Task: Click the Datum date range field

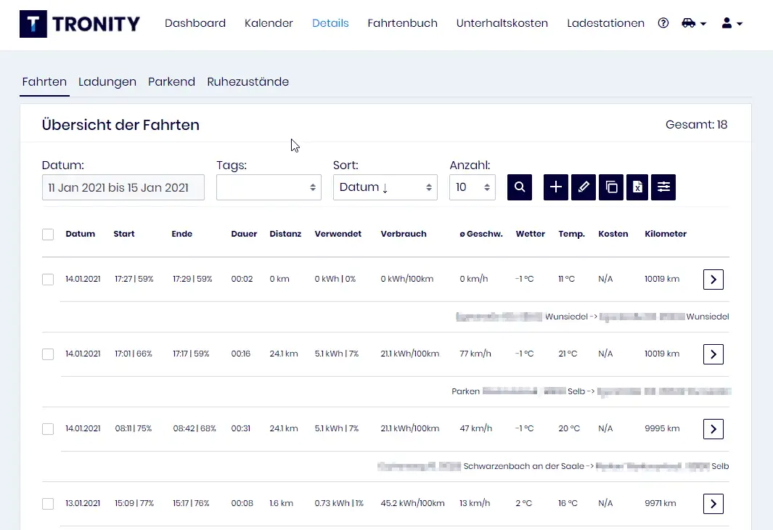Action: point(123,187)
